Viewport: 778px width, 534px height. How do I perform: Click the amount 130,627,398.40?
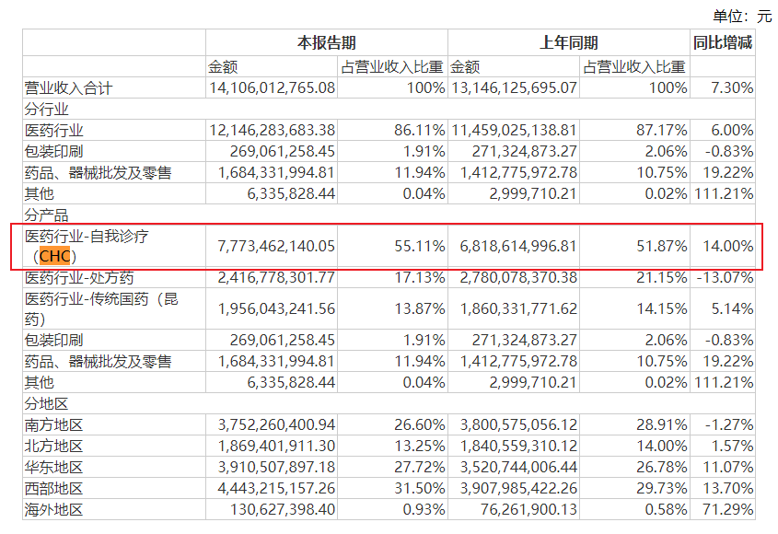[x=283, y=509]
